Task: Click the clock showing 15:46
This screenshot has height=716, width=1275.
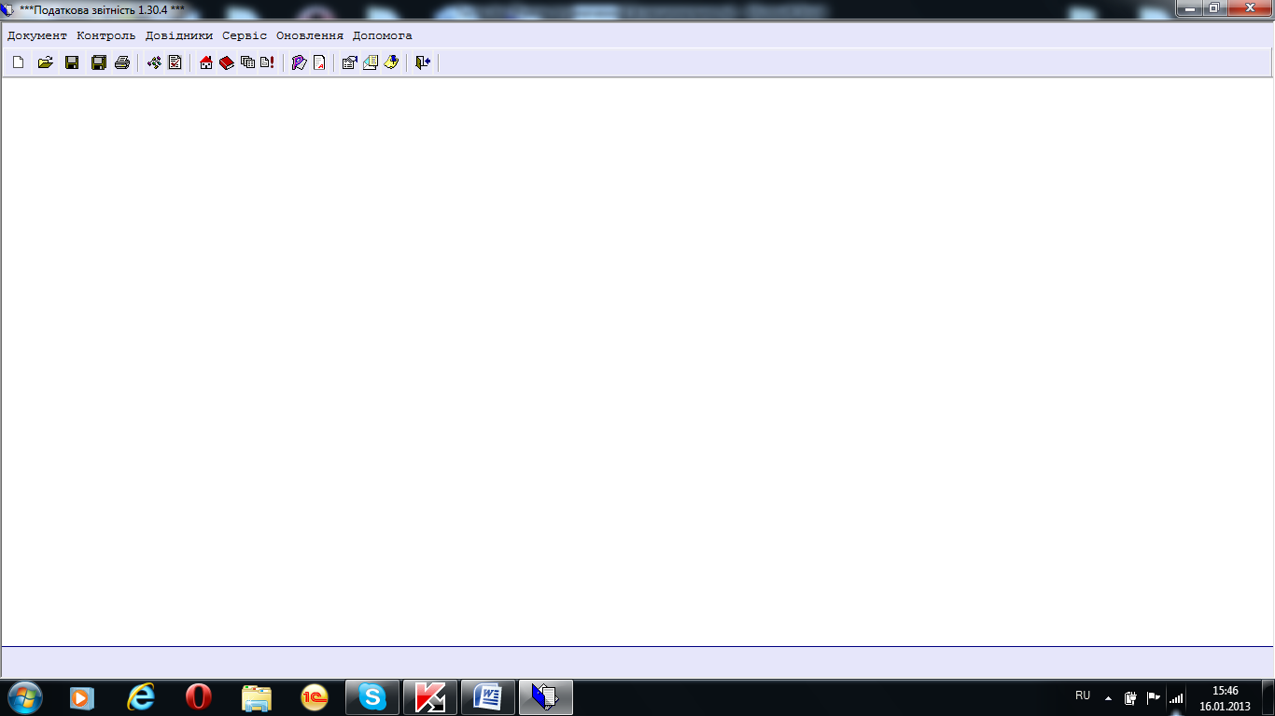Action: click(x=1225, y=698)
